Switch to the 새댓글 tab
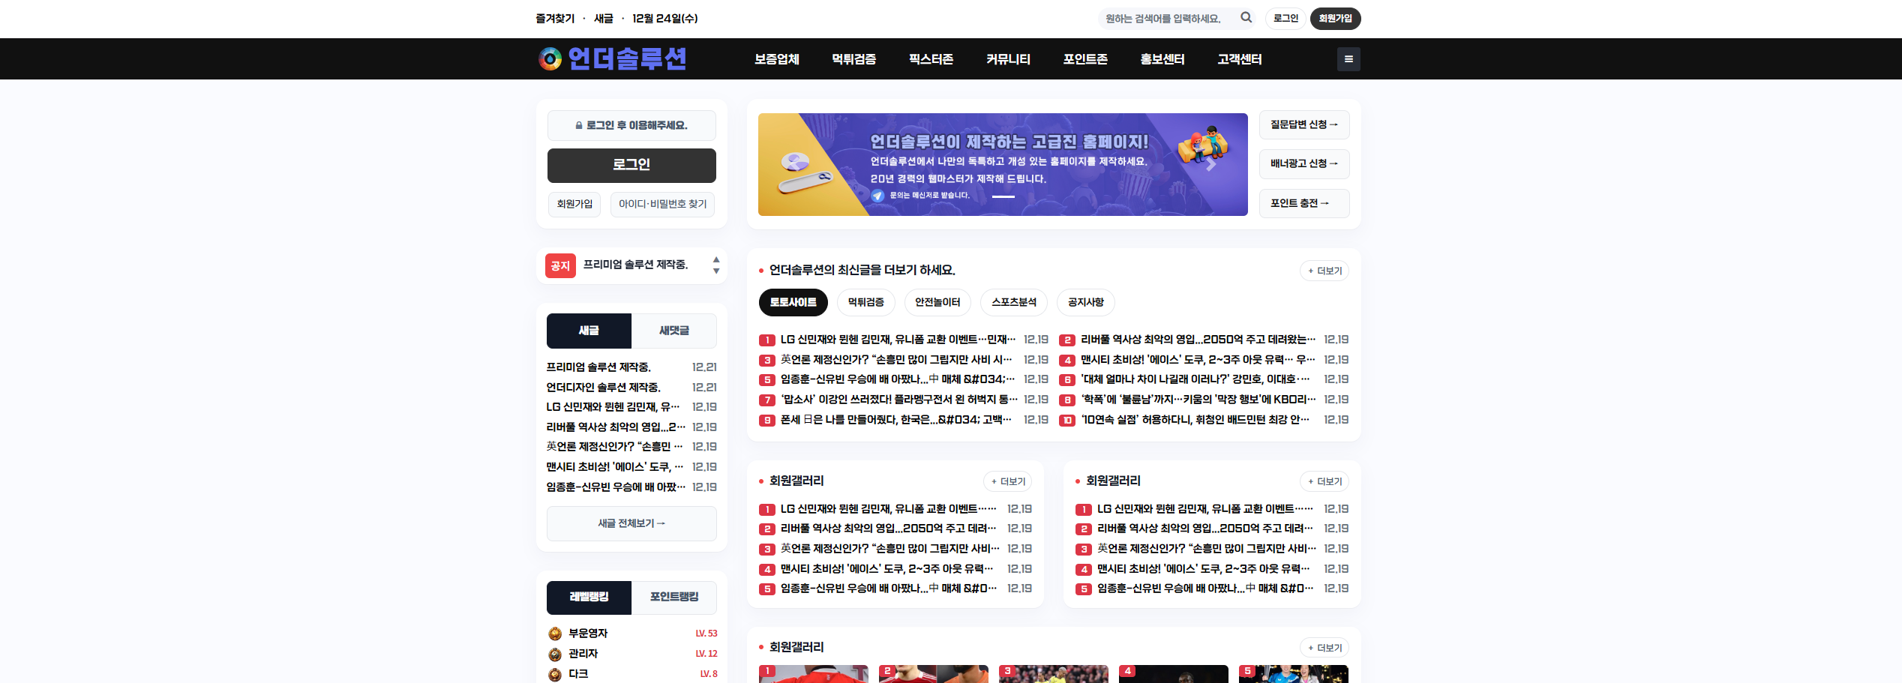The image size is (1902, 683). [673, 331]
